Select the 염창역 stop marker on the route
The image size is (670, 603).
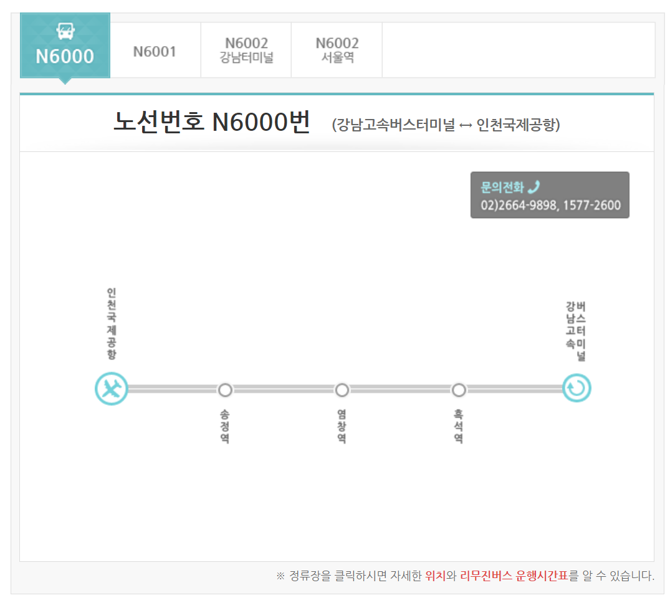(342, 390)
